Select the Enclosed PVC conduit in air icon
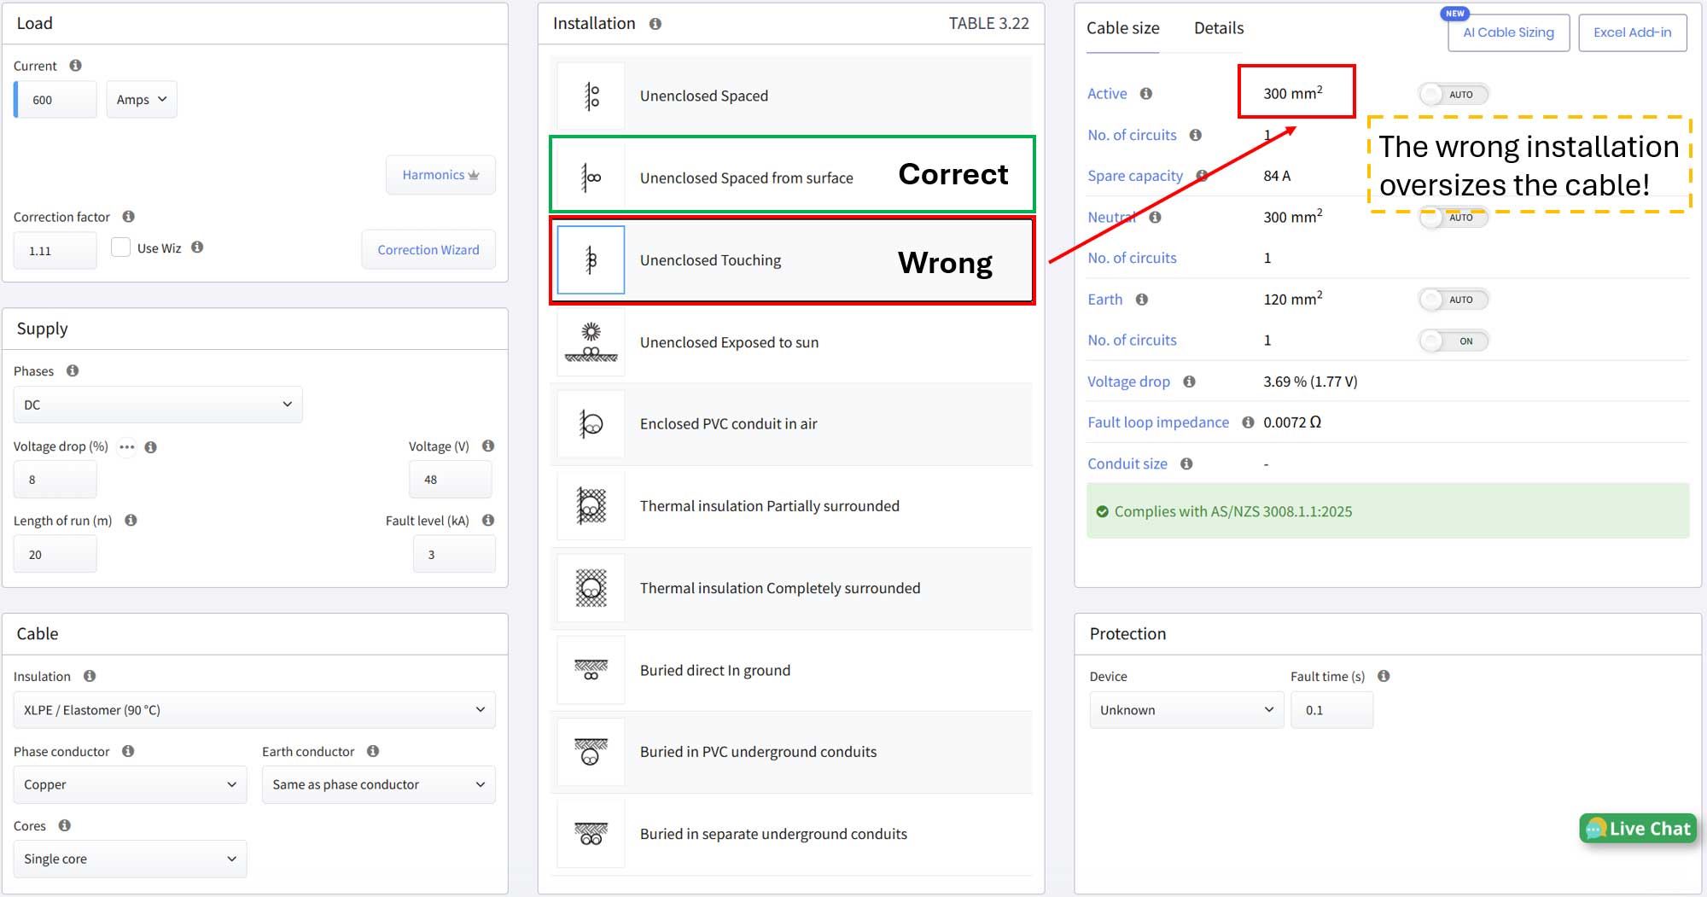 click(591, 424)
